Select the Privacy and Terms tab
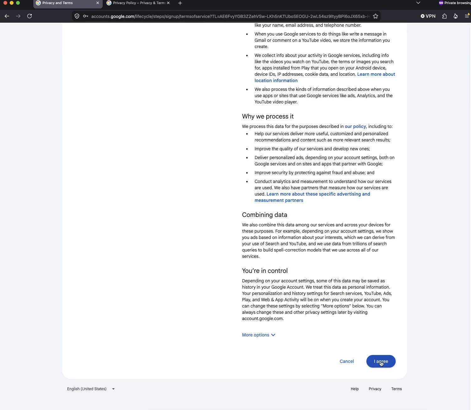Viewport: 471px width, 410px height. [68, 3]
